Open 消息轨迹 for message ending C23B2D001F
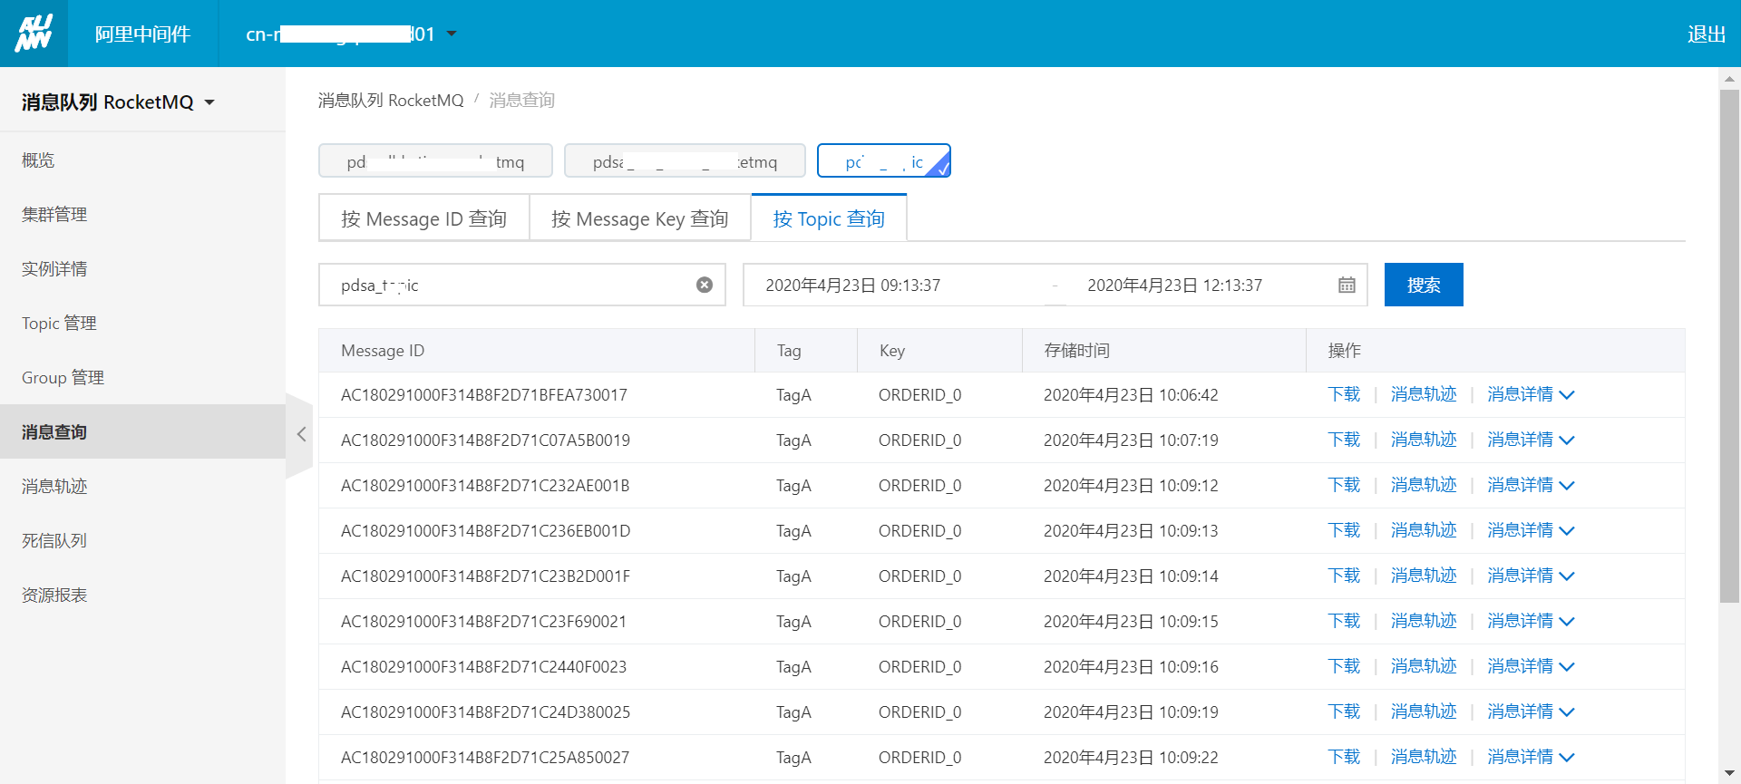The height and width of the screenshot is (784, 1741). tap(1424, 576)
